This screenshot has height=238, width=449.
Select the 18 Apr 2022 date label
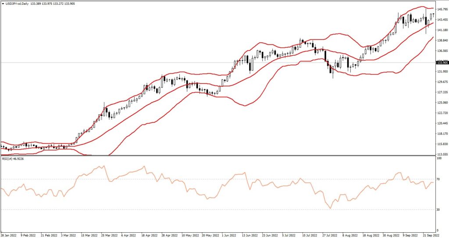[x=149, y=234]
